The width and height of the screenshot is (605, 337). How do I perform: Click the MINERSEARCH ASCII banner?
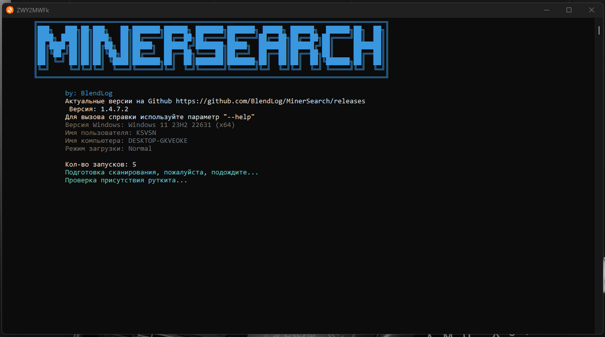pos(211,49)
